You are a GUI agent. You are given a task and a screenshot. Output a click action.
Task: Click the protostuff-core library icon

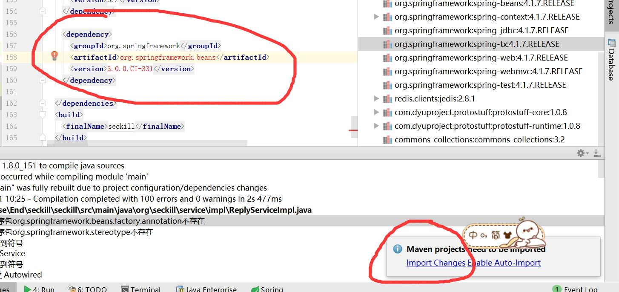point(387,112)
